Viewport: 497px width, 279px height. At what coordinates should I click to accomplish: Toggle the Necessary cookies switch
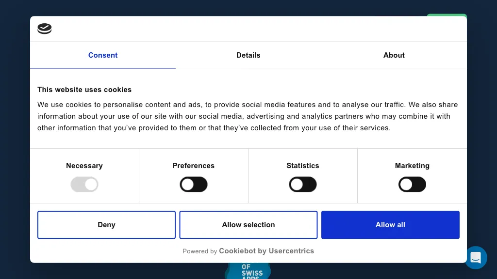tap(84, 185)
